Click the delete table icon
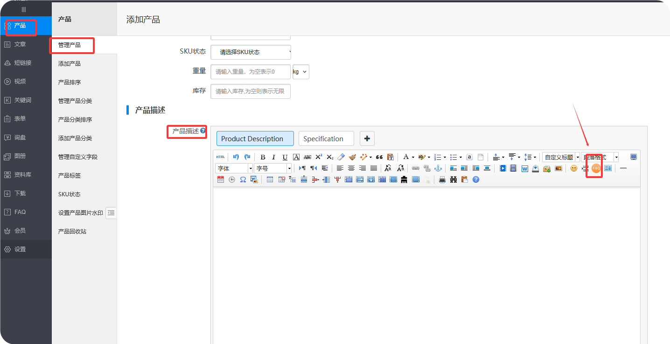 [281, 179]
